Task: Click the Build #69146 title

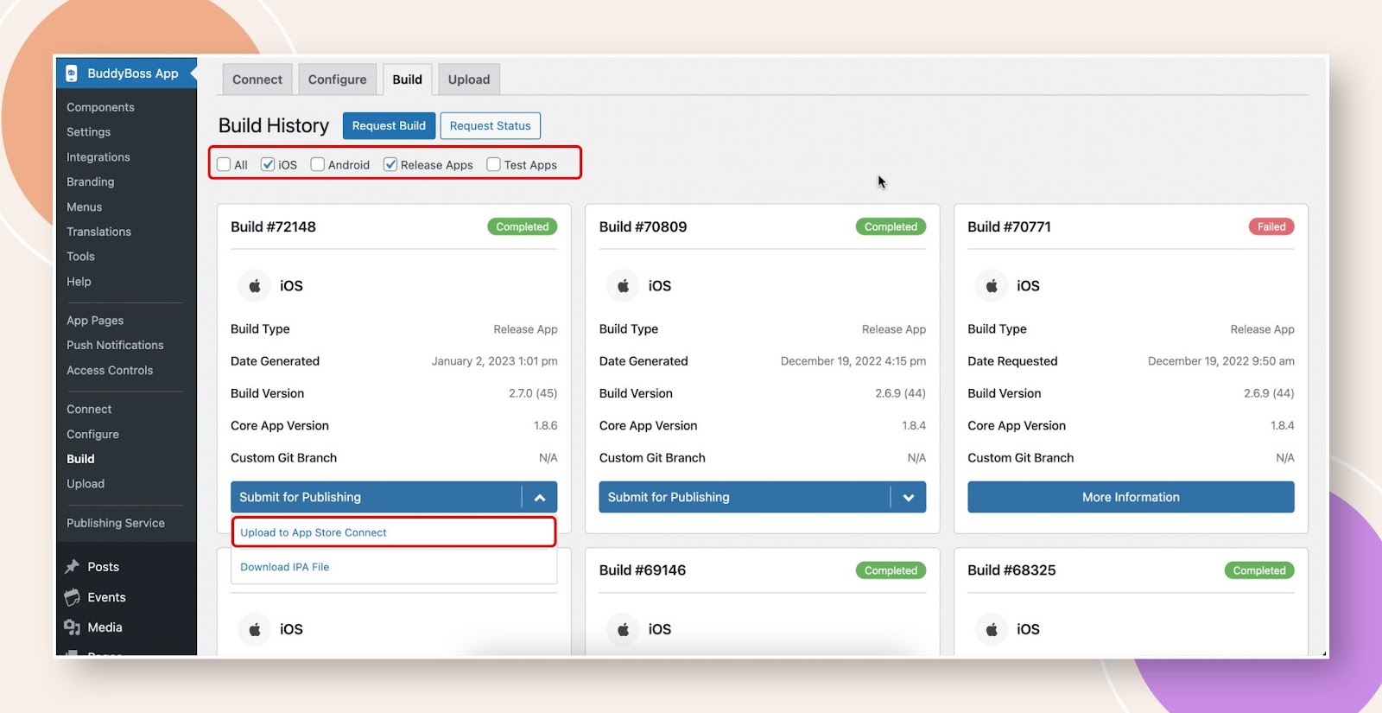Action: [643, 570]
